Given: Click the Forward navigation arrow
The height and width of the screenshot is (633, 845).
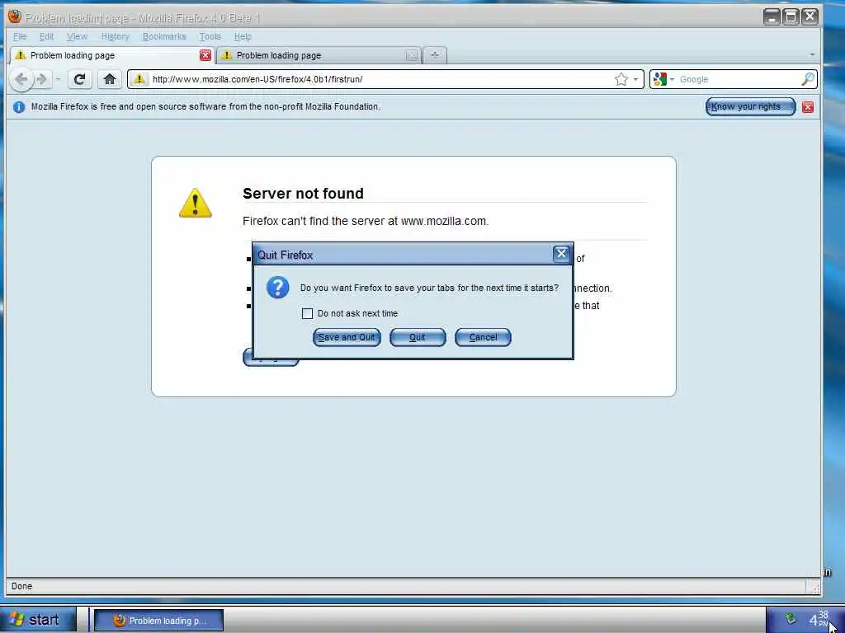Looking at the screenshot, I should [x=42, y=80].
